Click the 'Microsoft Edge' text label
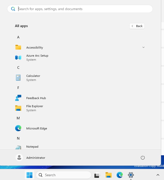The image size is (164, 180). 36,128
